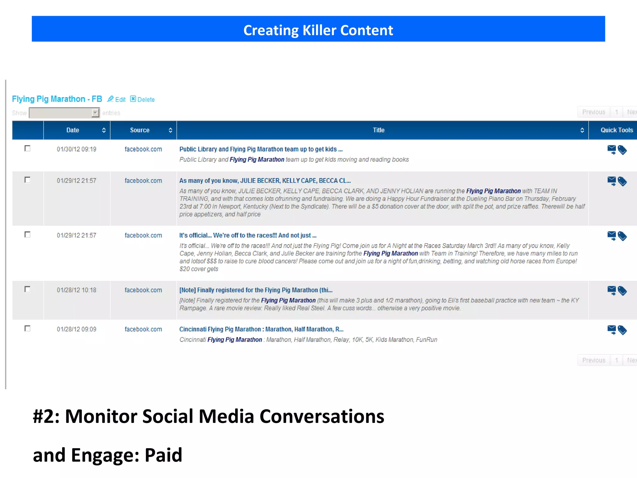Click the email icon for the [Note] Finally registered row
This screenshot has height=478, width=637.
tap(611, 291)
